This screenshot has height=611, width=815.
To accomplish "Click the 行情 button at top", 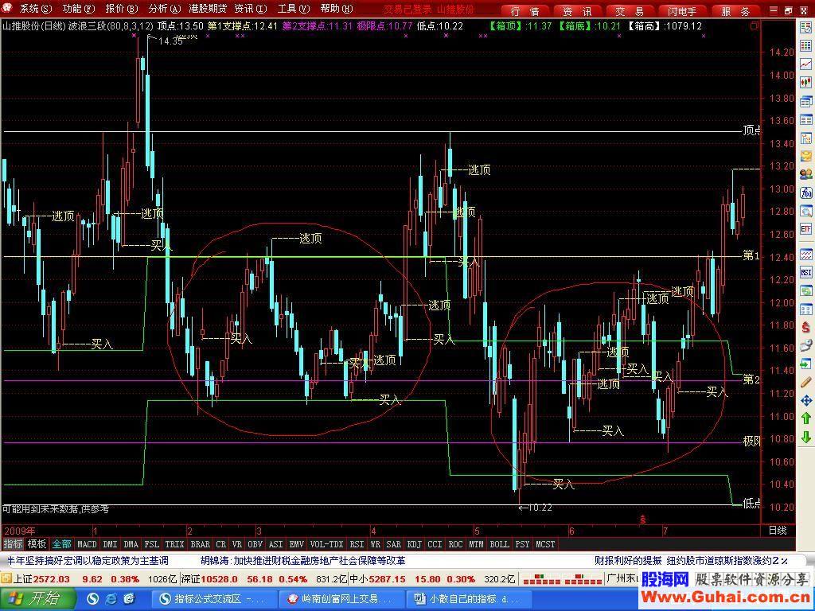I will [x=524, y=11].
